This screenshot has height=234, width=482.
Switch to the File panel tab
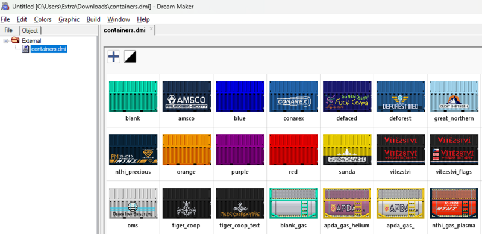[x=8, y=30]
